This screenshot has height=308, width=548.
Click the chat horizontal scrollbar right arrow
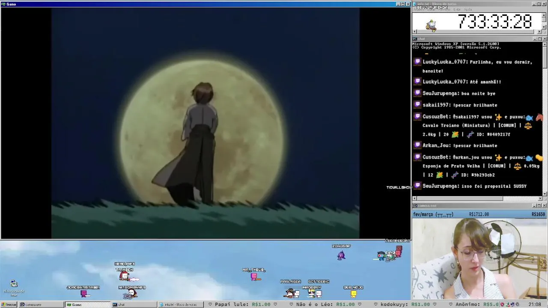(x=540, y=198)
